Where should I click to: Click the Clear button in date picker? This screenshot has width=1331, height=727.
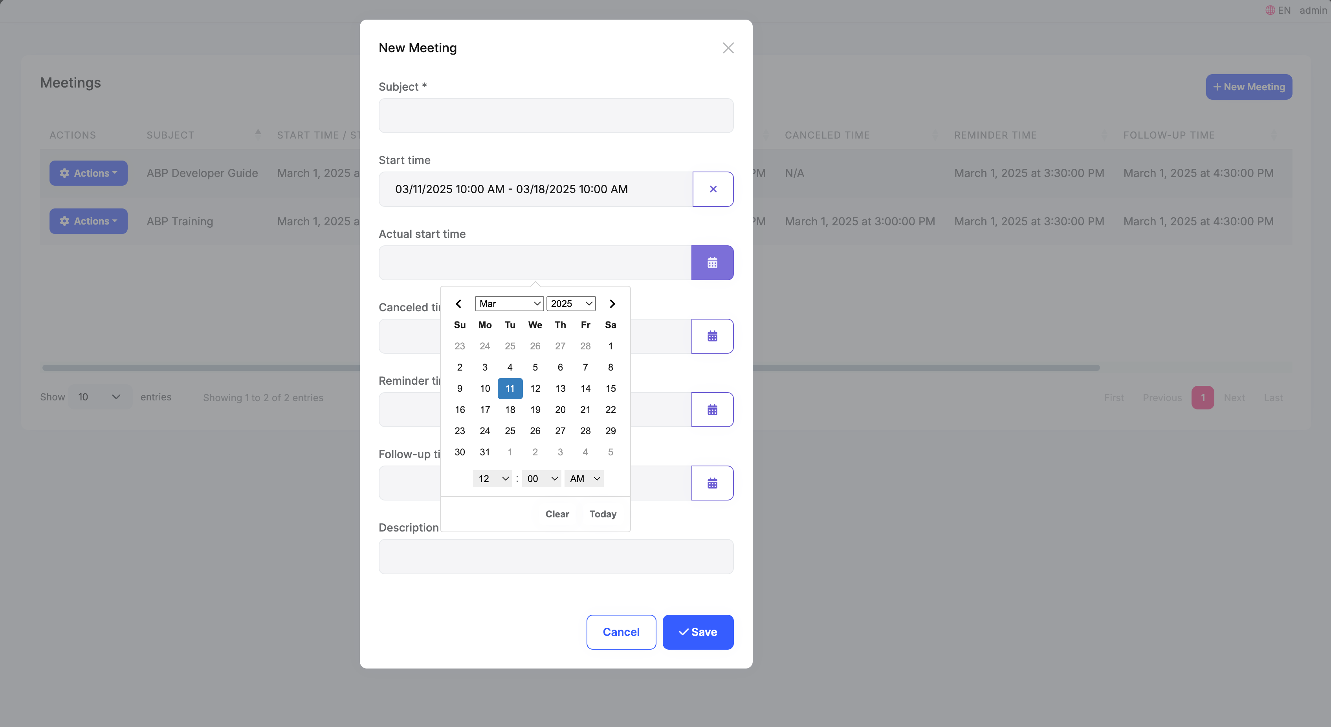556,514
